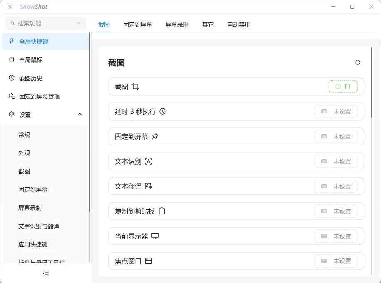
Task: Set shortcut for 文本识别
Action: (336, 161)
